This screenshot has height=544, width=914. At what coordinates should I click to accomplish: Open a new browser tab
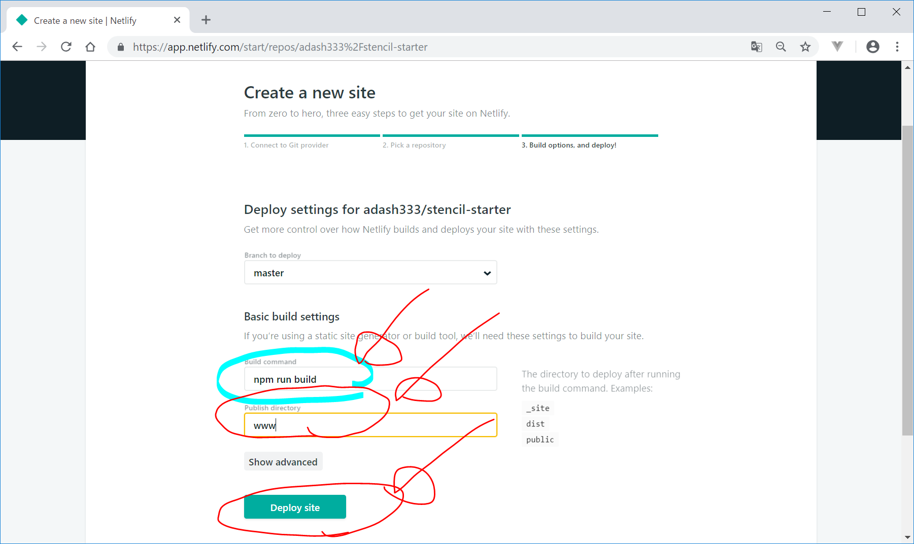click(x=206, y=20)
